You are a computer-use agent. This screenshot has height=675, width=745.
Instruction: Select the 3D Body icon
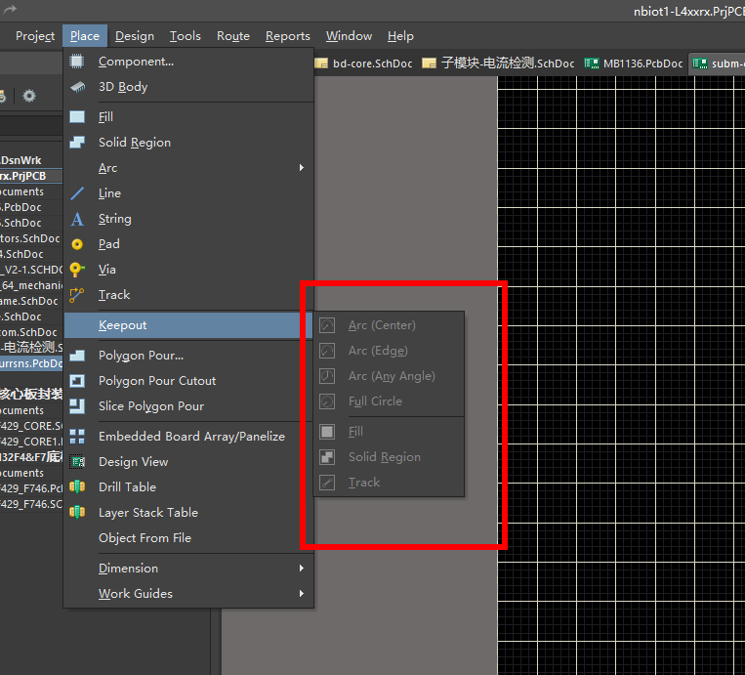[77, 87]
